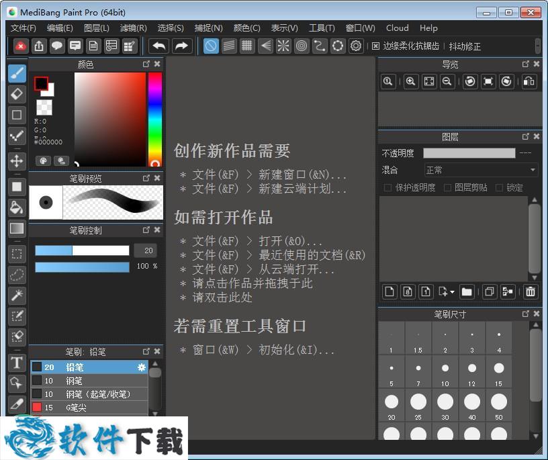Select the Fill rectangle tool
This screenshot has height=460, width=548.
[x=17, y=186]
